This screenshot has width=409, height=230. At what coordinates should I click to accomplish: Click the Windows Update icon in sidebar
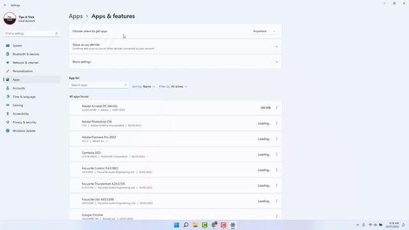(x=8, y=130)
